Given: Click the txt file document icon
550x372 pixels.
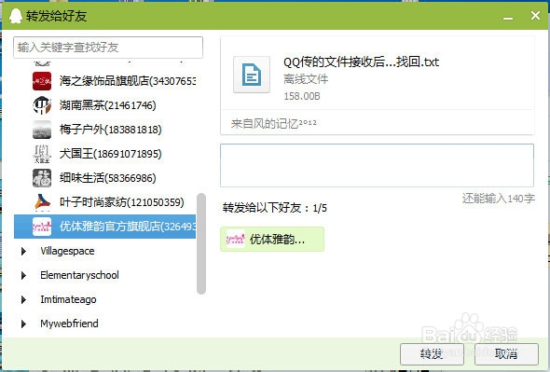Looking at the screenshot, I should click(x=252, y=75).
